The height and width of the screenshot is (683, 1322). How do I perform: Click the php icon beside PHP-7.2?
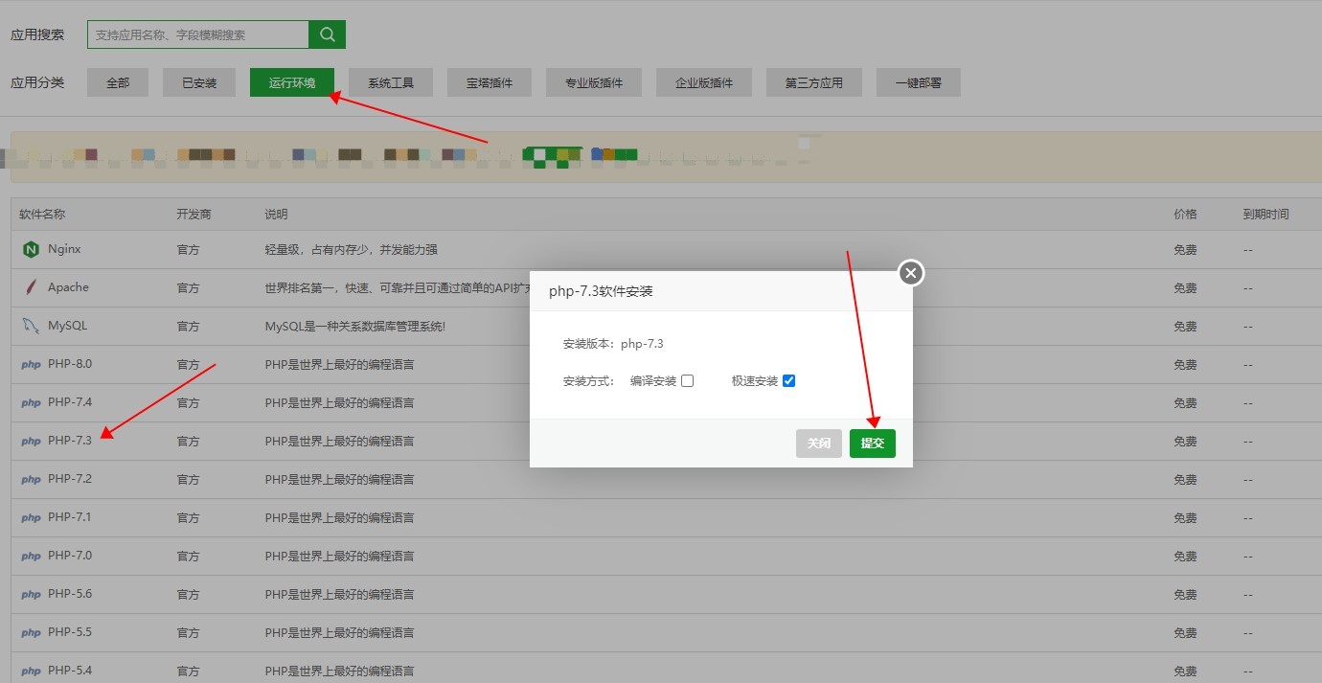(31, 480)
